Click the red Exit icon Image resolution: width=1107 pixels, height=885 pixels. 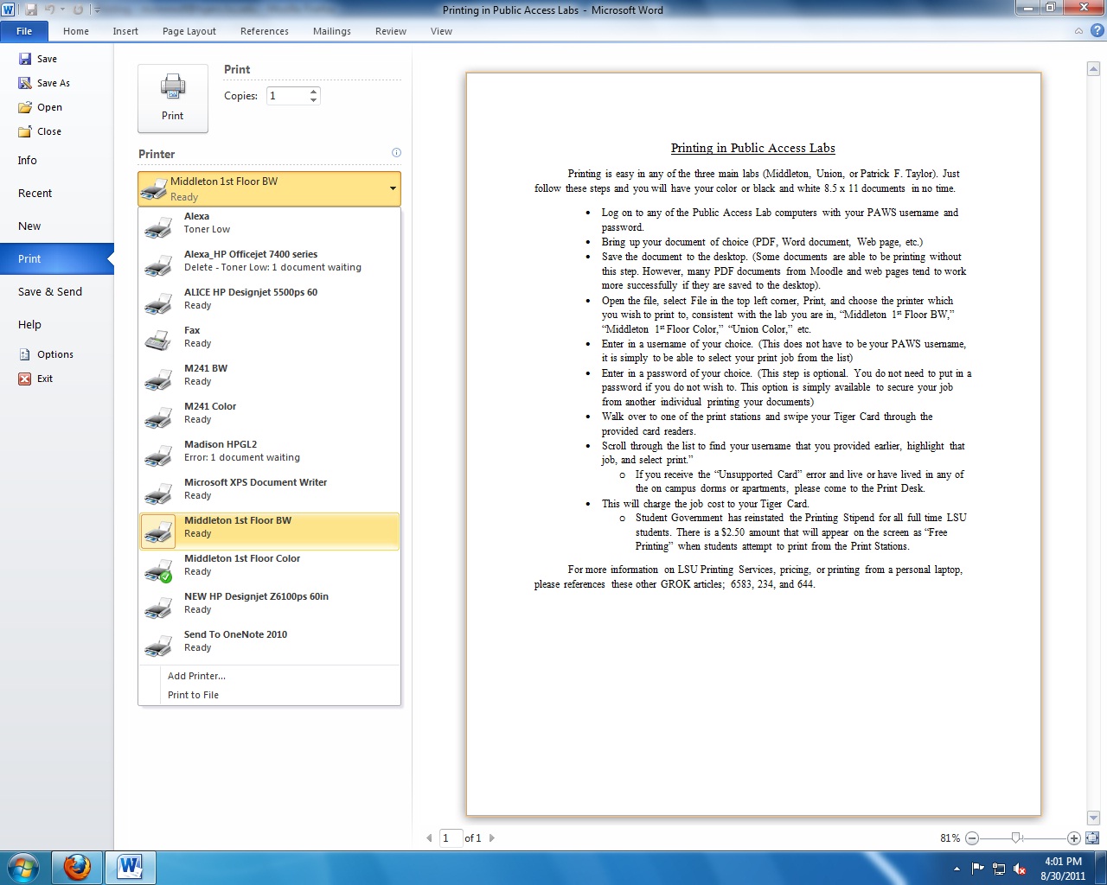[x=25, y=379]
